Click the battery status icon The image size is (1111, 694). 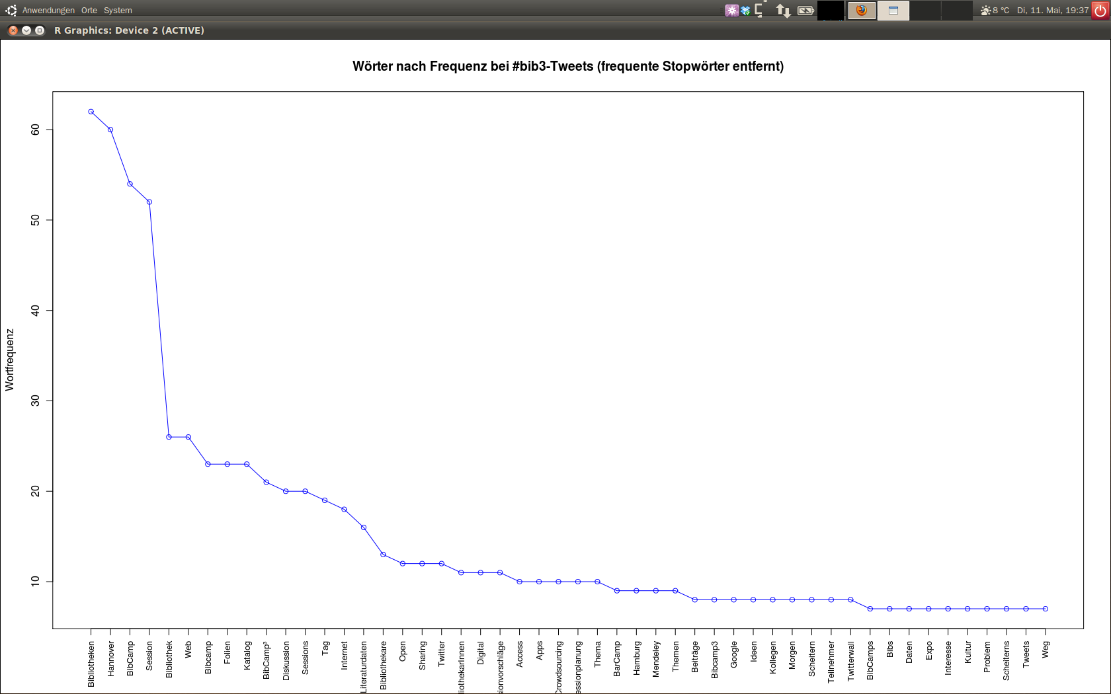coord(805,11)
